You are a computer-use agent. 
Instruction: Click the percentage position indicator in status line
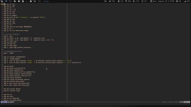[181, 102]
